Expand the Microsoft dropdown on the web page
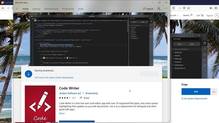The image size is (219, 123). pos(174,15)
